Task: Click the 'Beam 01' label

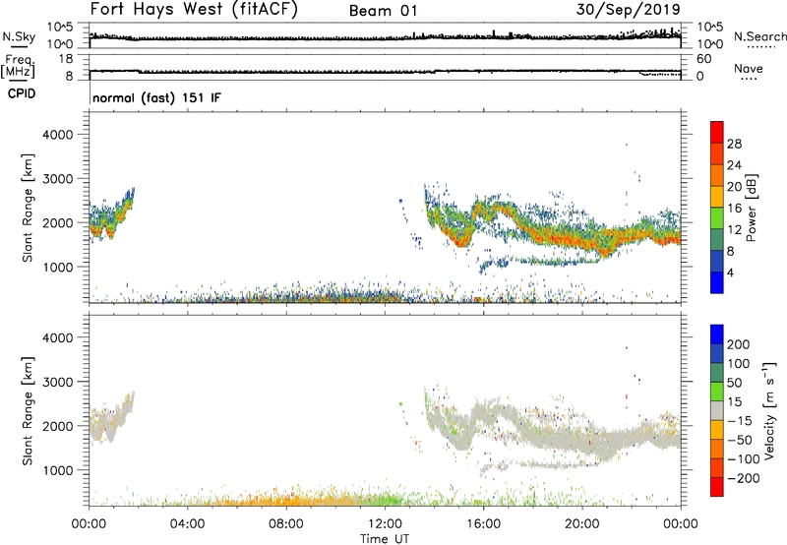Action: pyautogui.click(x=383, y=11)
